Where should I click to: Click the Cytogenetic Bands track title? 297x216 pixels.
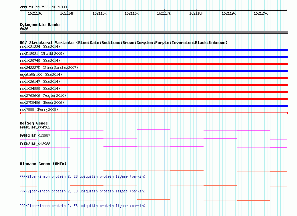tap(40, 25)
